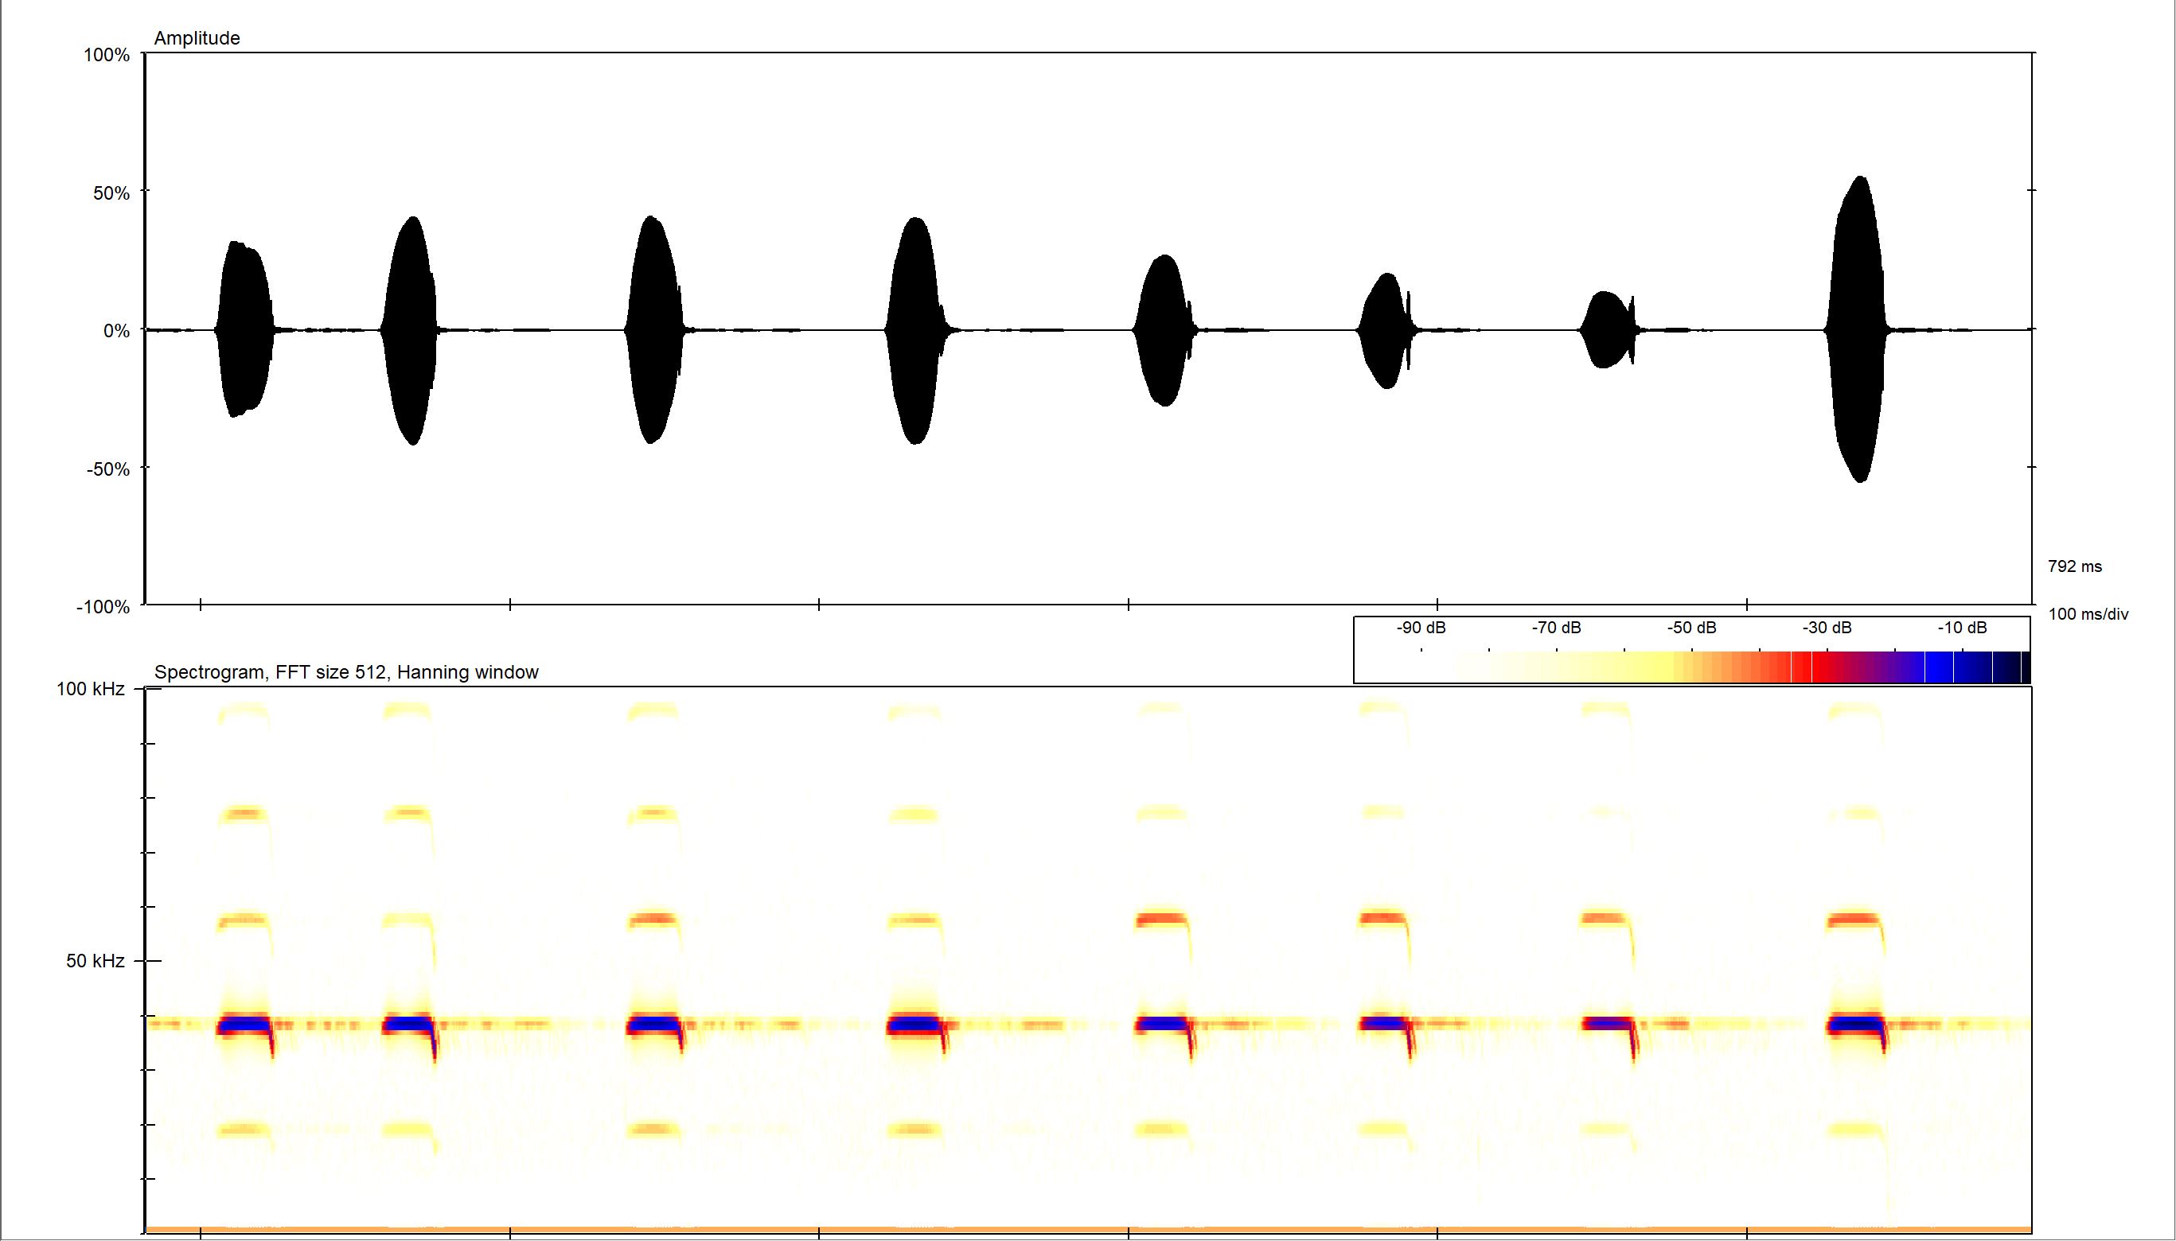Viewport: 2176px width, 1241px height.
Task: Click the 100 ms/div scale label
Action: pos(2088,614)
